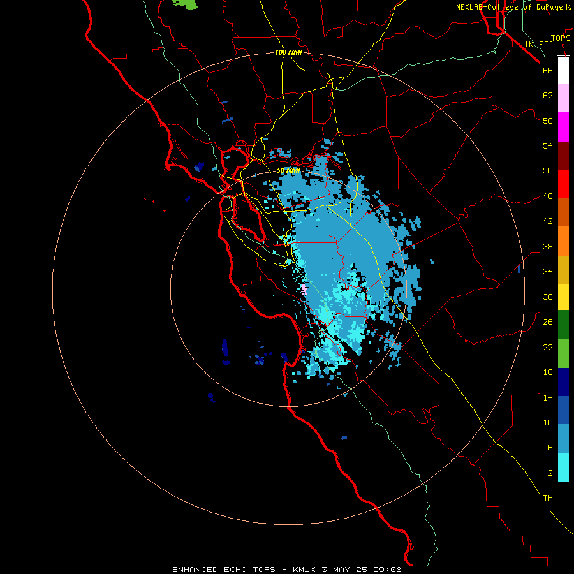Pick the magenta legend color block
This screenshot has height=574, width=574.
pos(563,127)
